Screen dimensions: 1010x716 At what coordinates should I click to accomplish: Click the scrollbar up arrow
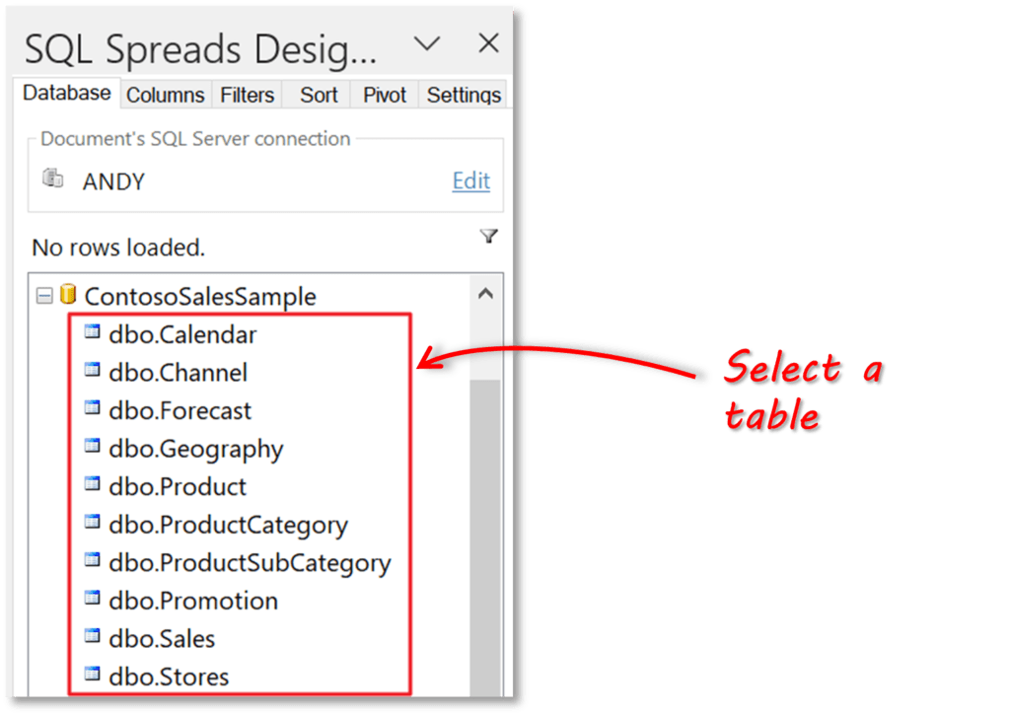pos(485,292)
